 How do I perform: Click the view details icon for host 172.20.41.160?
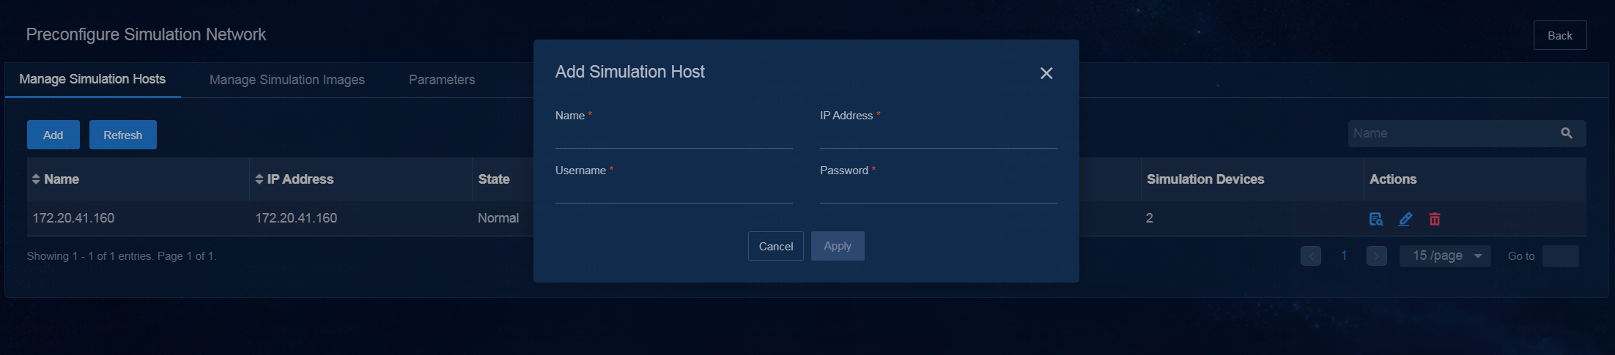pyautogui.click(x=1376, y=219)
